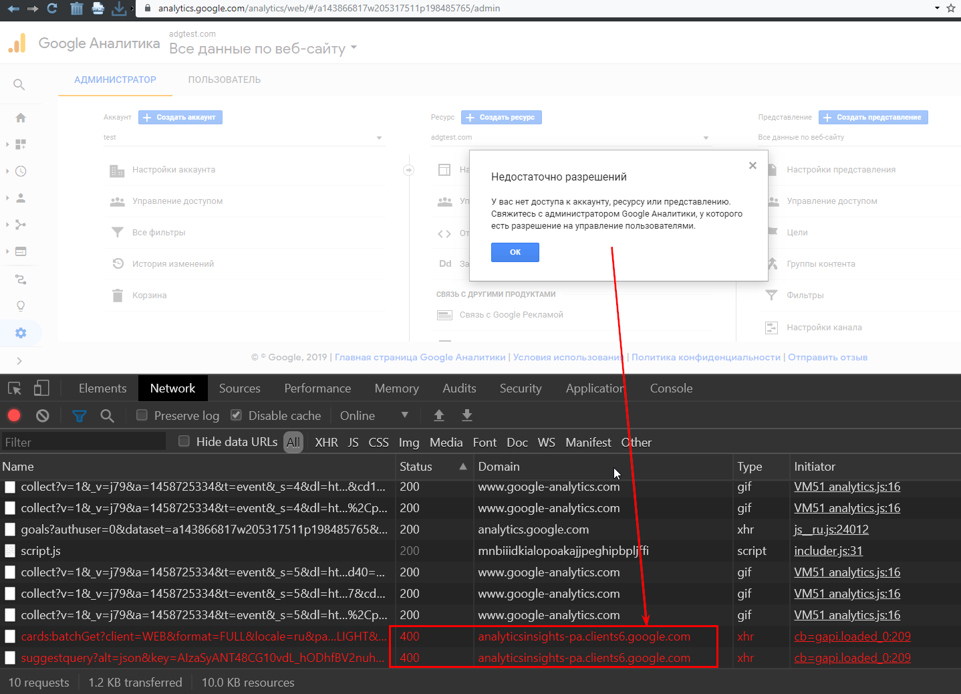Click OK in the permissions dialog
Viewport: 961px width, 694px height.
(515, 252)
